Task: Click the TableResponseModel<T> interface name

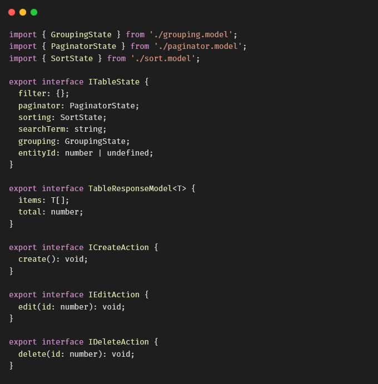Action: (x=137, y=188)
